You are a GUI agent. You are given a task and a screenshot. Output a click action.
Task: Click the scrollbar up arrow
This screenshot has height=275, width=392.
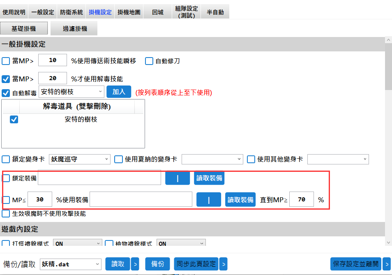388,40
